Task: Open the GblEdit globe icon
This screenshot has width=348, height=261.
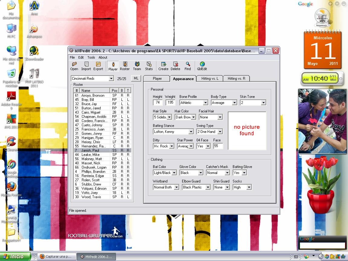Action: pyautogui.click(x=202, y=66)
